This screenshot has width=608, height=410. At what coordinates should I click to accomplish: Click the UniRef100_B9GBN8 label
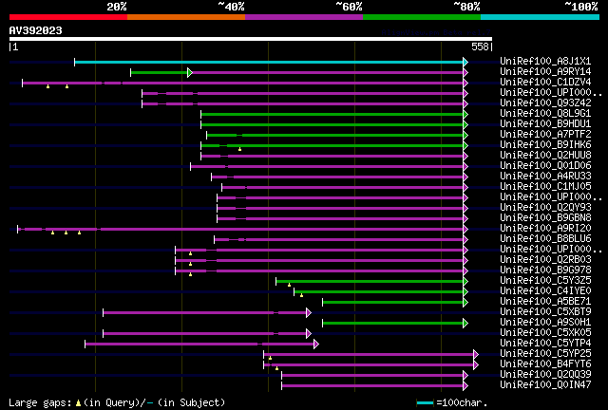pos(545,218)
